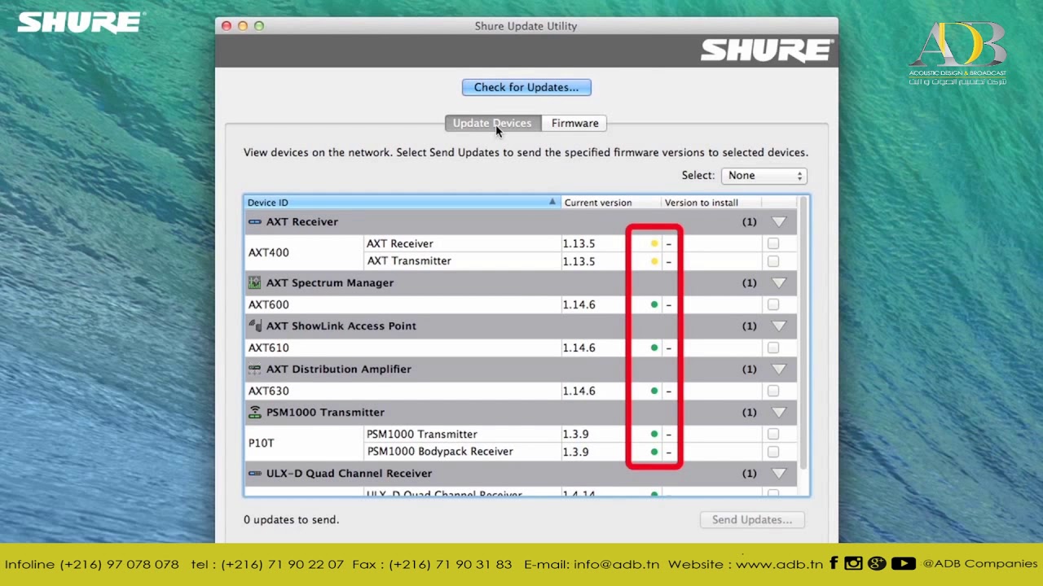1043x586 pixels.
Task: Select the AXT600 update checkbox
Action: tap(773, 304)
